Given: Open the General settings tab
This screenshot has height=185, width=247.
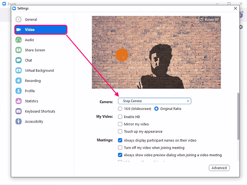Looking at the screenshot, I should pos(41,19).
